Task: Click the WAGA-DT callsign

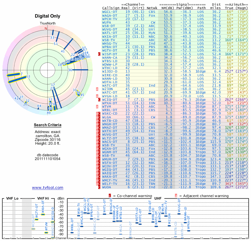Action: pyautogui.click(x=109, y=15)
